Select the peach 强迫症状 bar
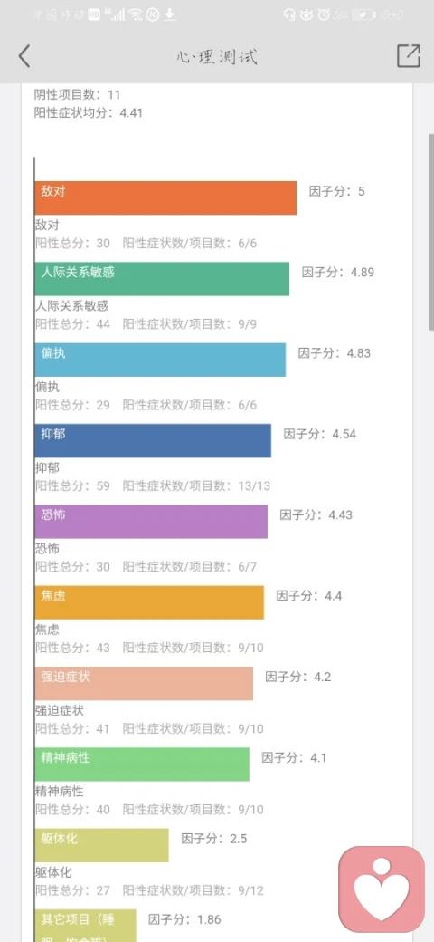 [144, 683]
